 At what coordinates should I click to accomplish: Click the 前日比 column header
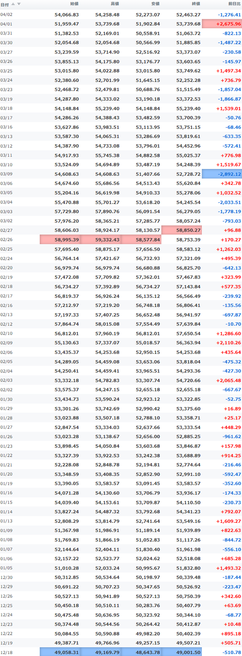click(x=234, y=4)
